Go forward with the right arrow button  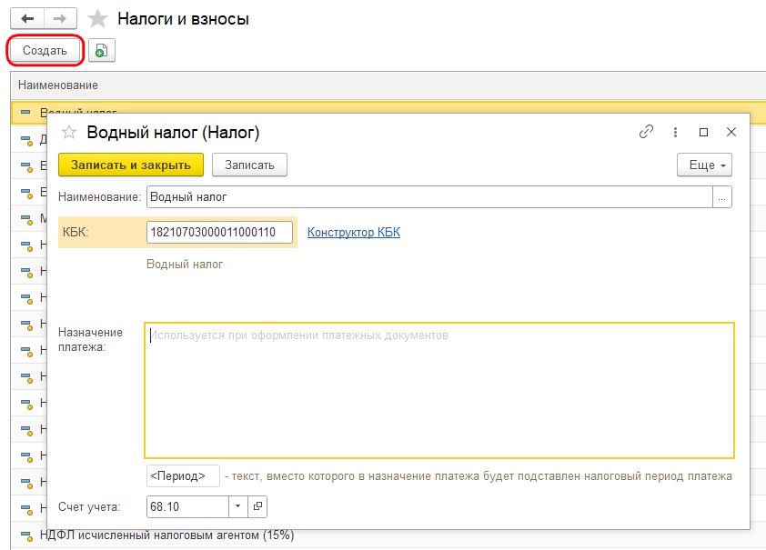click(60, 18)
